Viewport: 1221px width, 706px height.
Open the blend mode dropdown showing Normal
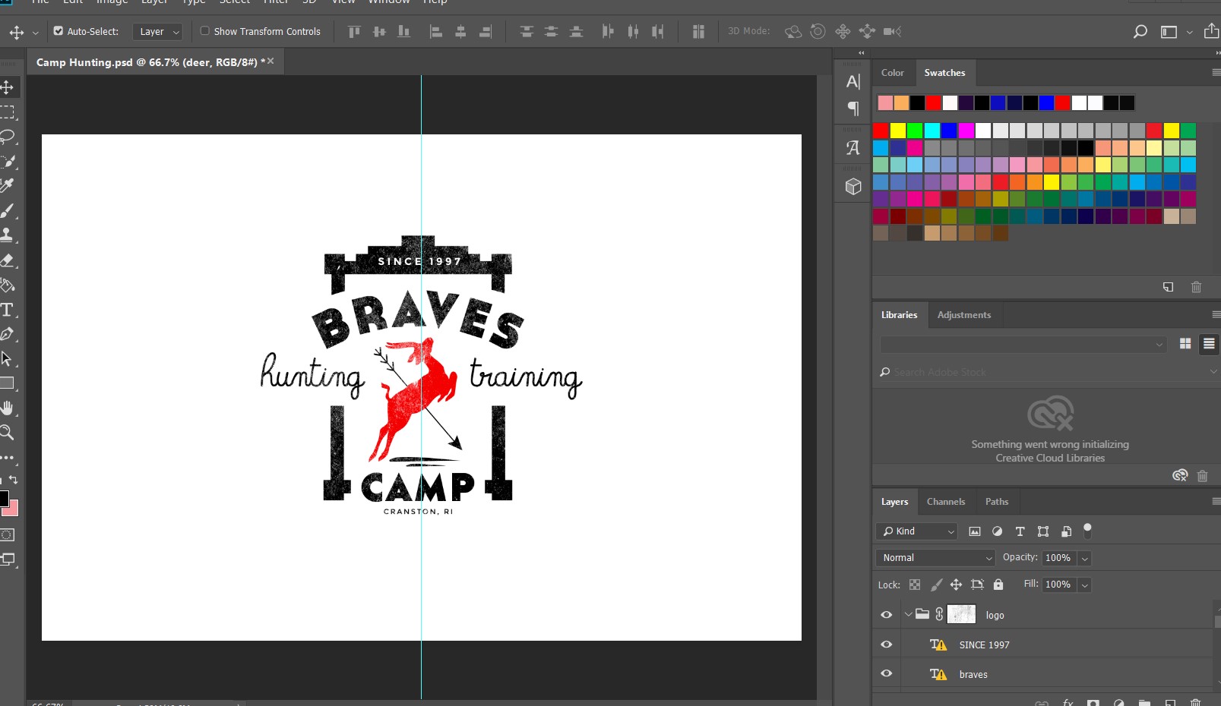[x=935, y=557]
